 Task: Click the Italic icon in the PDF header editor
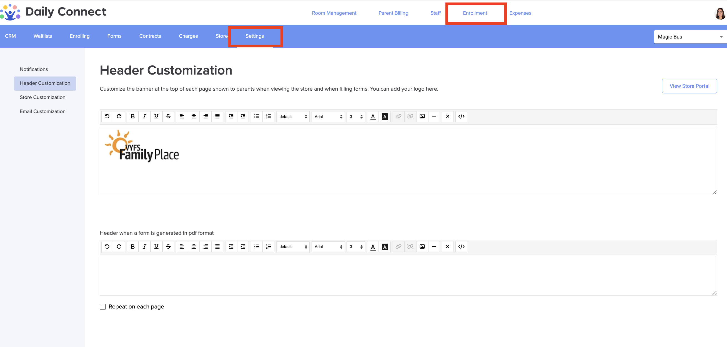coord(144,246)
